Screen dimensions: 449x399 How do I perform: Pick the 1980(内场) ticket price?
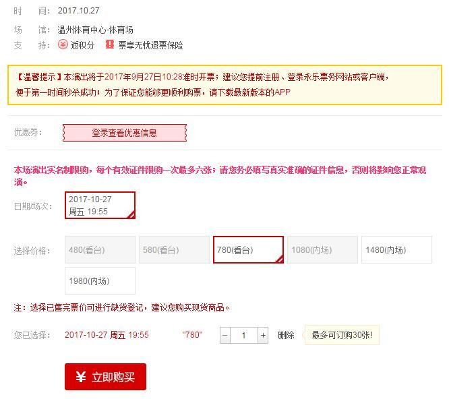[100, 281]
